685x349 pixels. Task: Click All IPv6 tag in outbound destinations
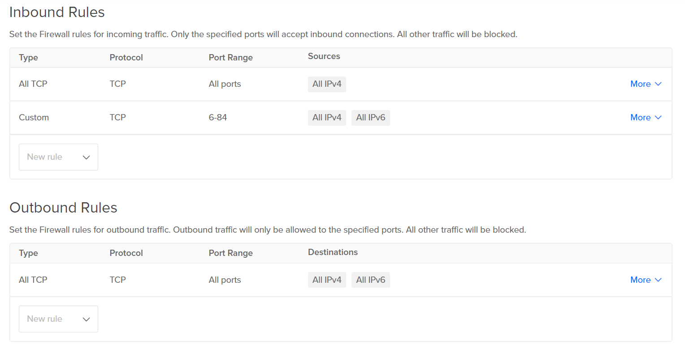pyautogui.click(x=371, y=280)
